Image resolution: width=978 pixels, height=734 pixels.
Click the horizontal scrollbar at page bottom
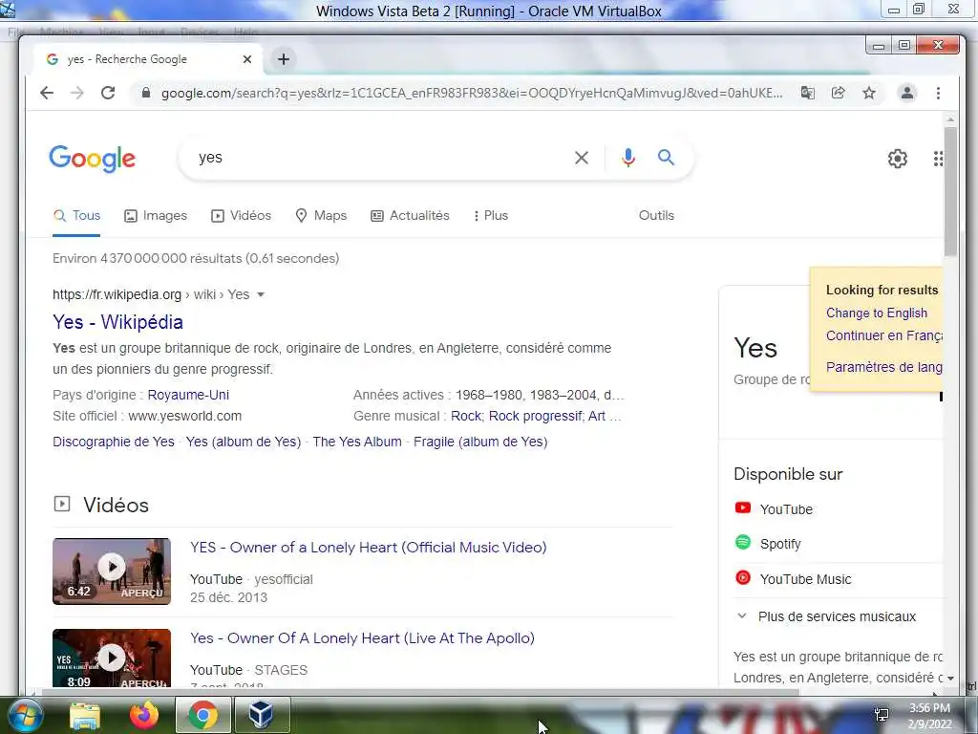coord(419,692)
